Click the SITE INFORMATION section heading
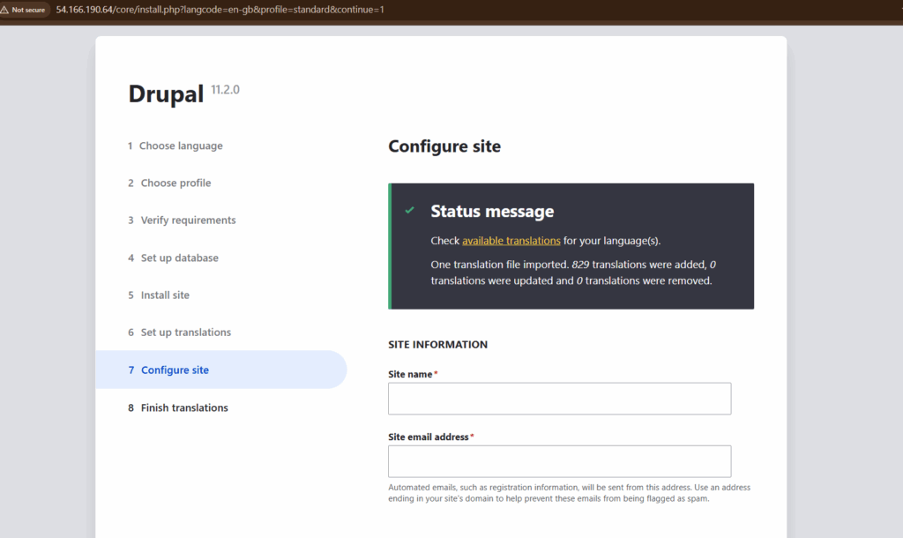 coord(437,345)
